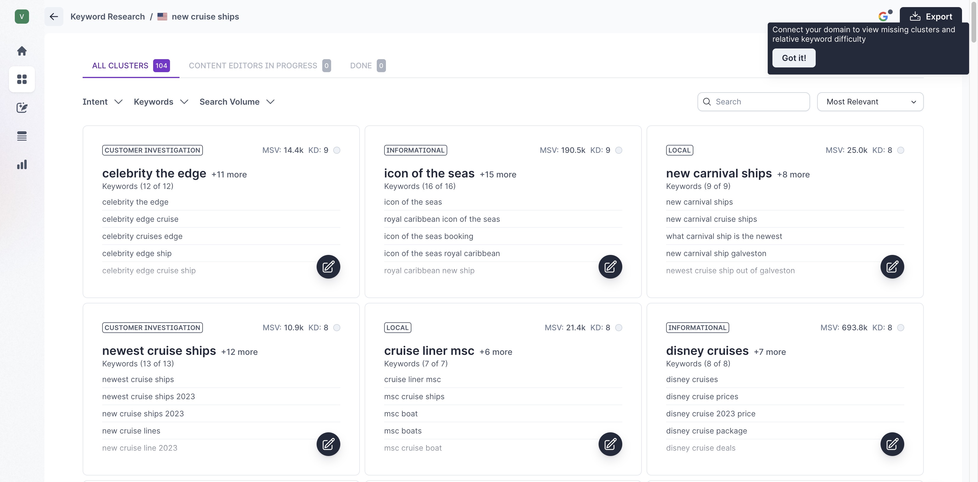The width and height of the screenshot is (978, 482).
Task: Open the new carnival ships title
Action: coord(719,173)
